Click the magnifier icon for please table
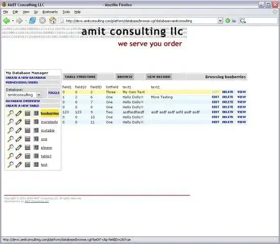 pyautogui.click(x=10, y=147)
